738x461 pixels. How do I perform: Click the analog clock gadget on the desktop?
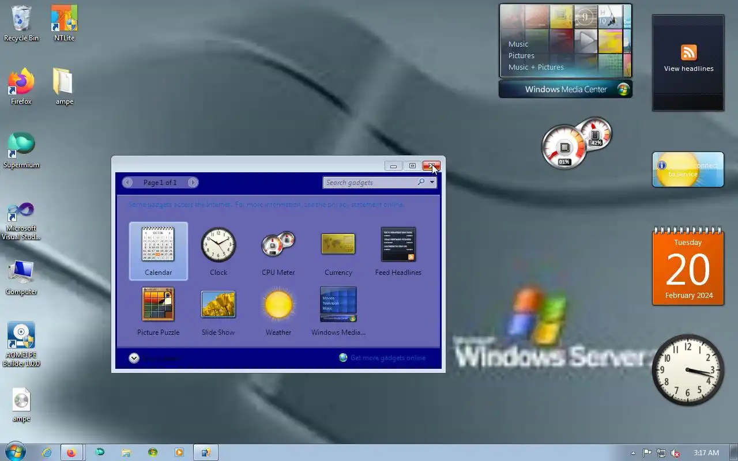tap(688, 370)
